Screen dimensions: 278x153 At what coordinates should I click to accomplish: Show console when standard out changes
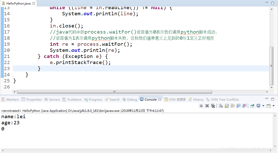[x=238, y=106]
